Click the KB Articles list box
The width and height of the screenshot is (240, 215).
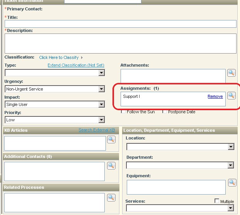click(55, 143)
